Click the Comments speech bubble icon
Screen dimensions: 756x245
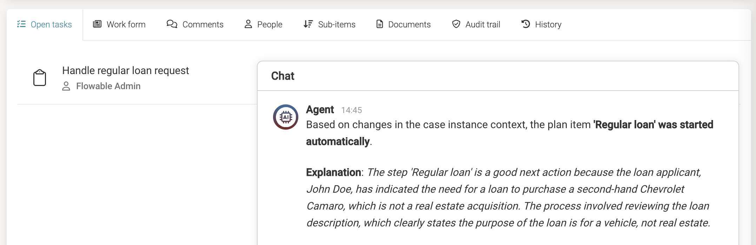[x=172, y=24]
